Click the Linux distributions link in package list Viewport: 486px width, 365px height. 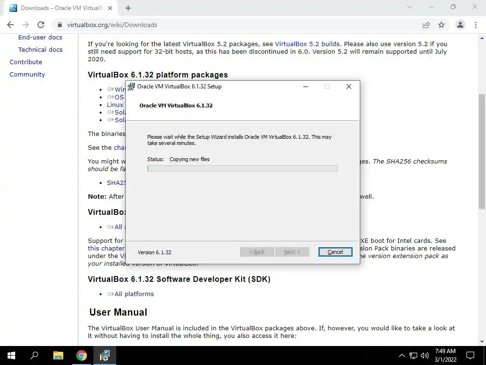point(115,105)
